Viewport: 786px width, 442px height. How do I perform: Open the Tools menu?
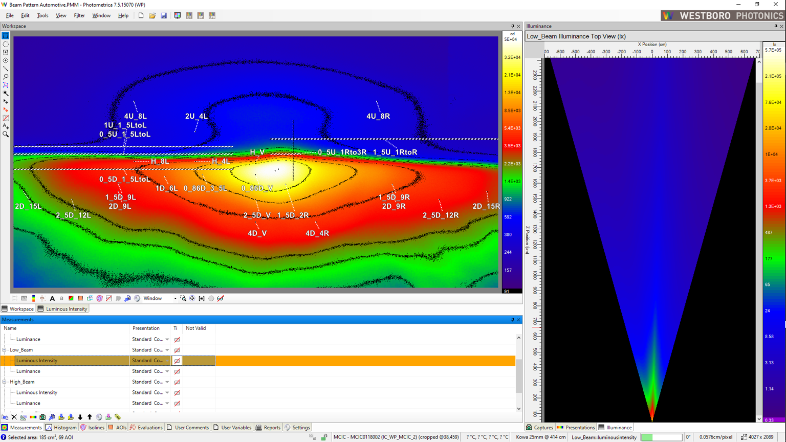click(42, 16)
